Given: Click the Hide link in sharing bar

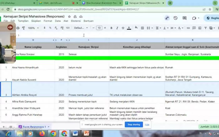Looking at the screenshot, I should coord(147,125).
